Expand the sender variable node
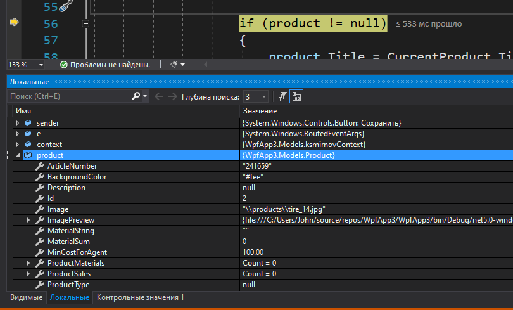 (x=18, y=123)
